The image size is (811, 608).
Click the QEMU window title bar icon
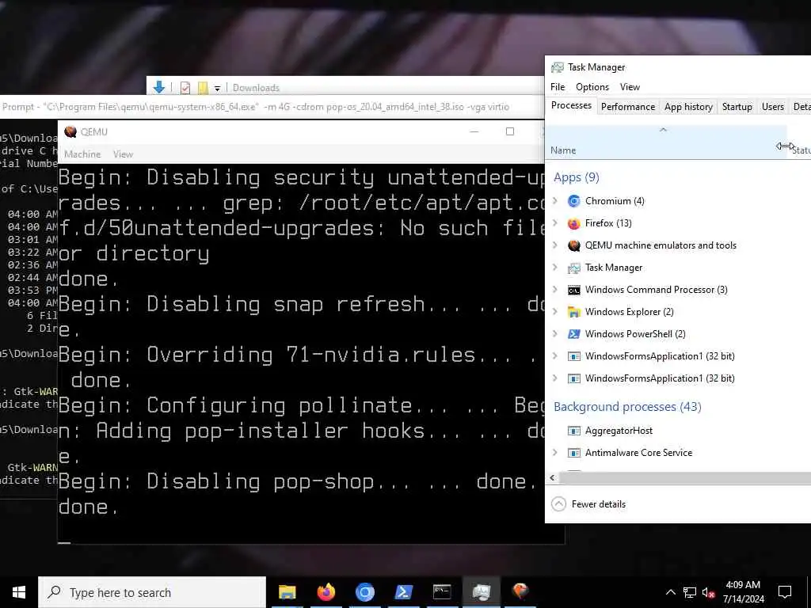(x=70, y=132)
